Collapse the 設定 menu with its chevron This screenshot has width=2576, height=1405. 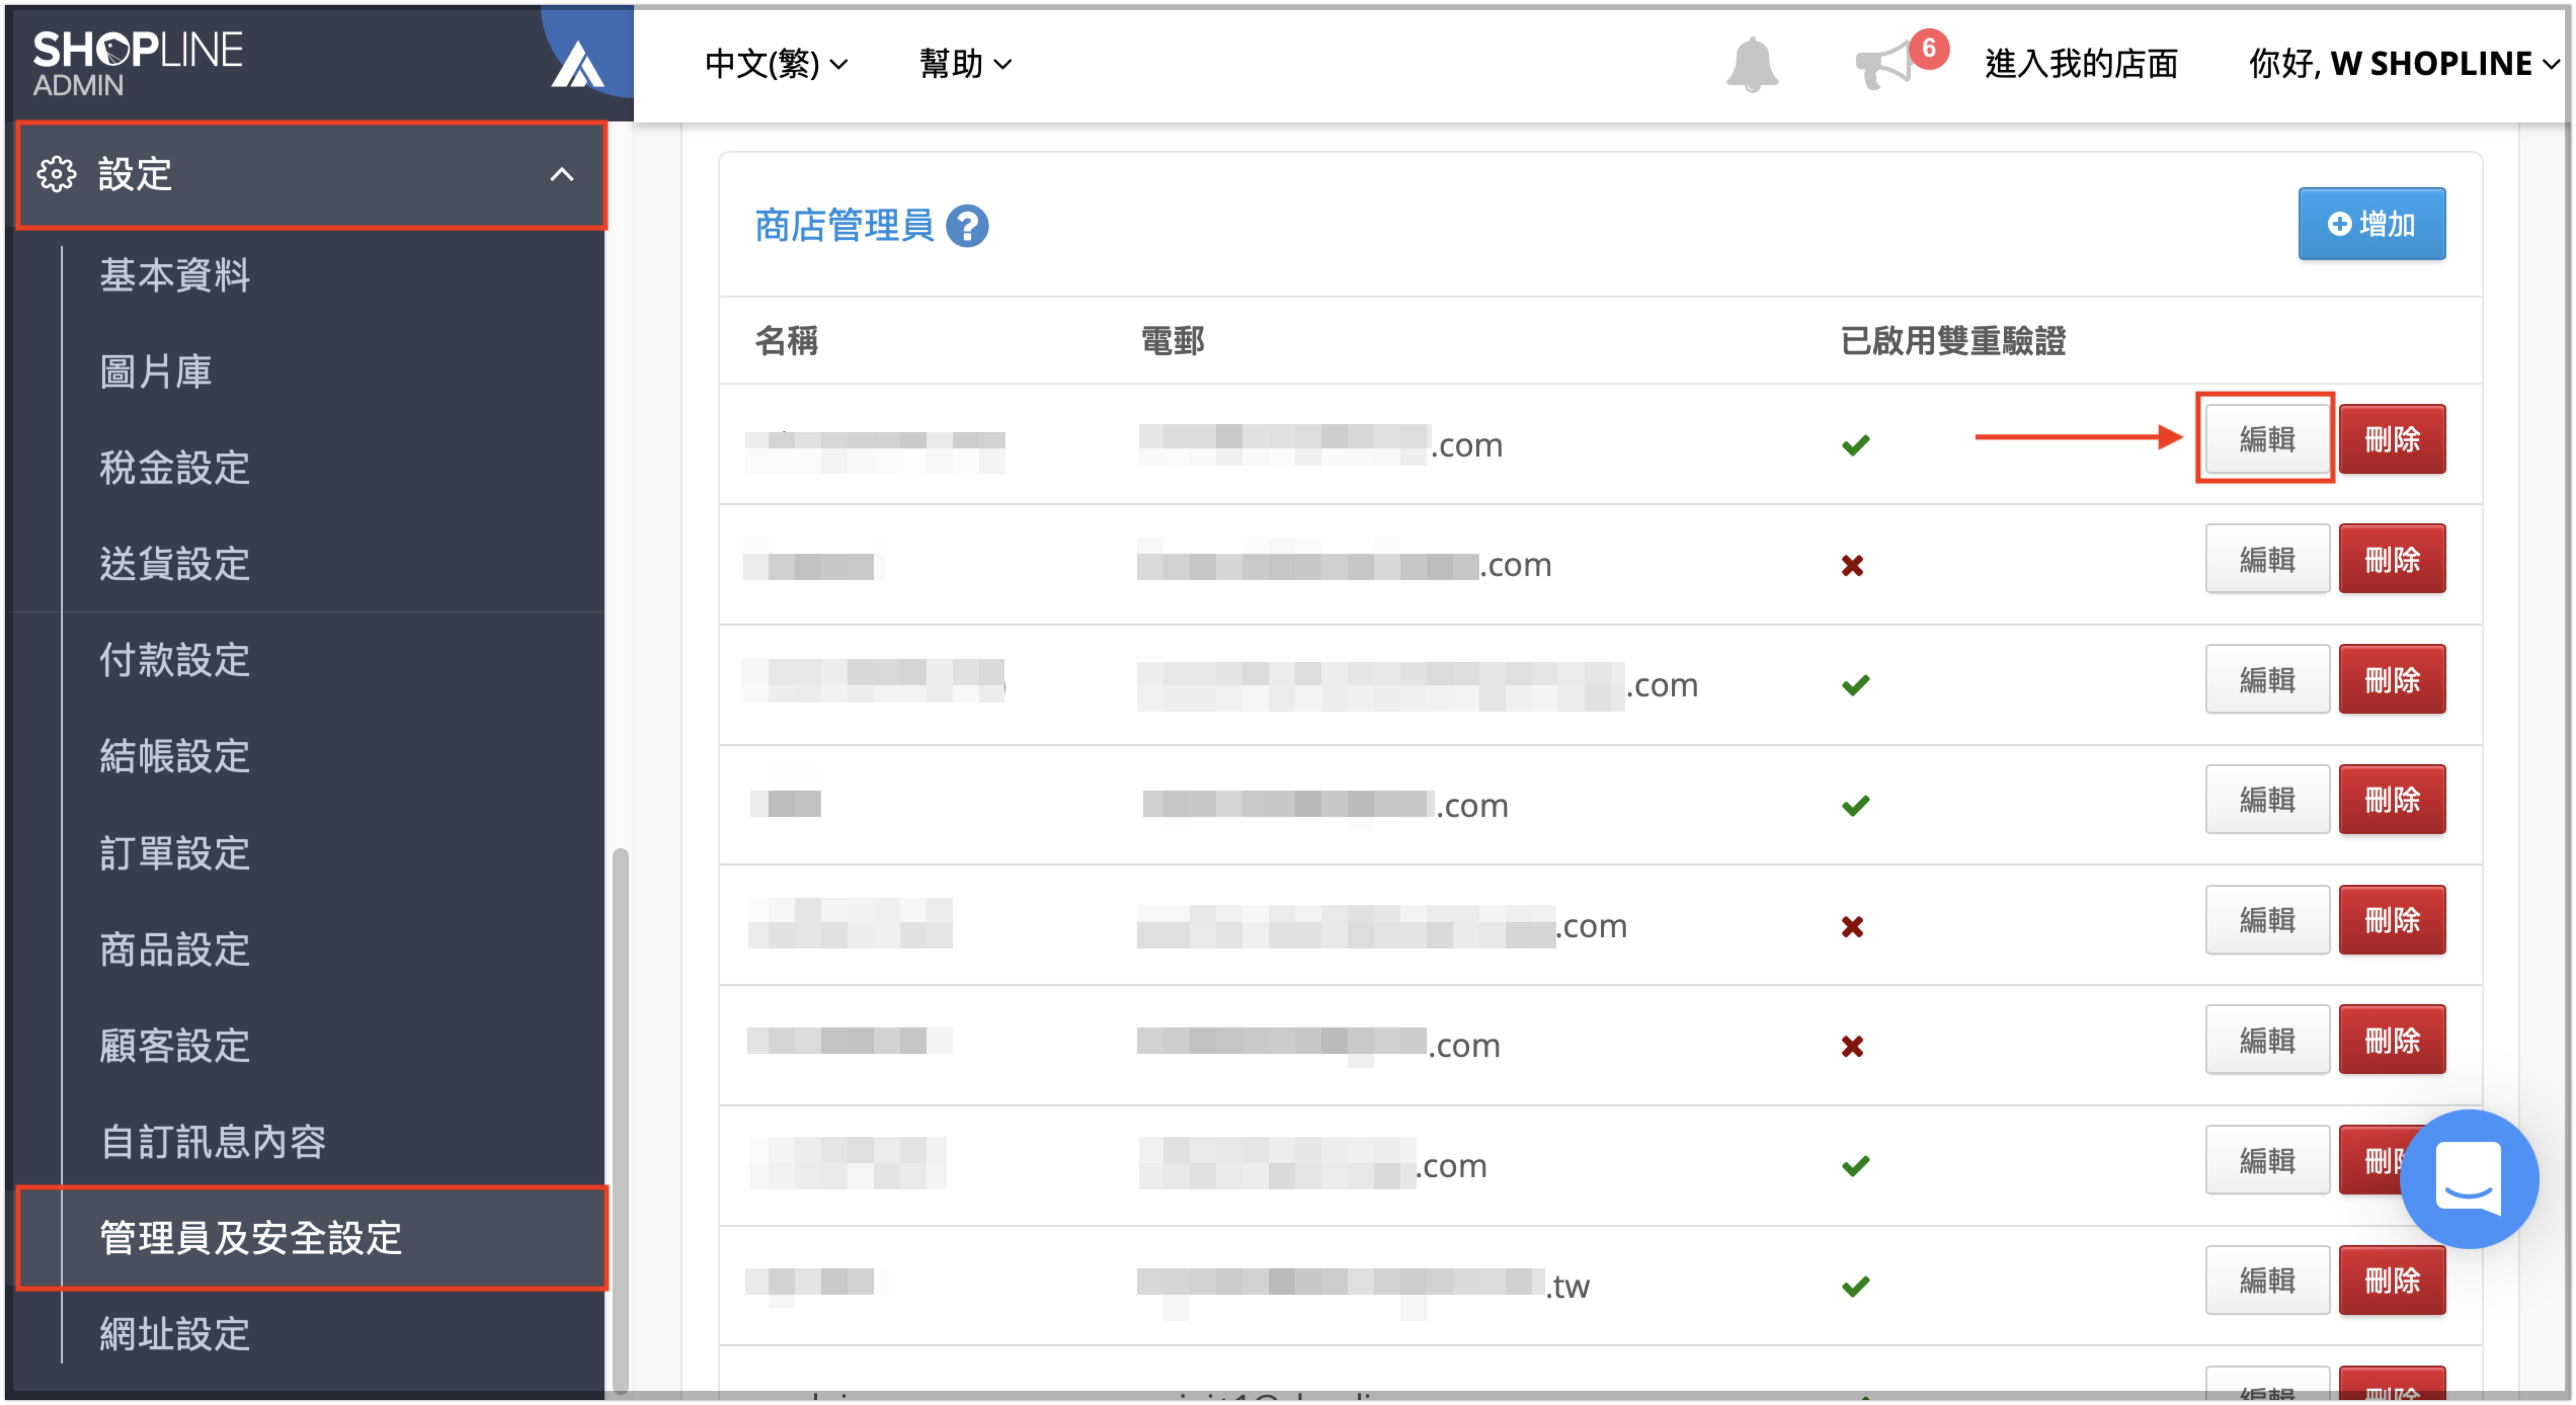tap(562, 175)
